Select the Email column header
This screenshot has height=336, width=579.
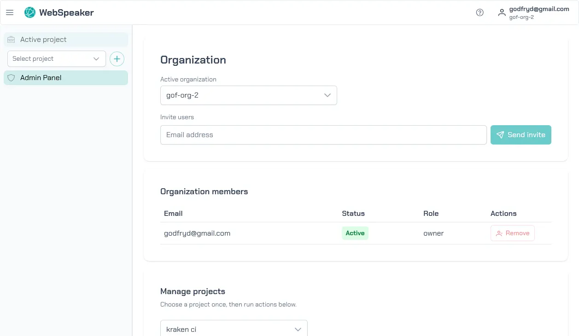click(x=173, y=213)
